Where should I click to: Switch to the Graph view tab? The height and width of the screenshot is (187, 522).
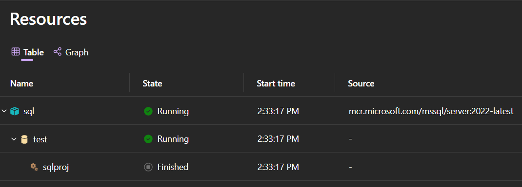[71, 52]
